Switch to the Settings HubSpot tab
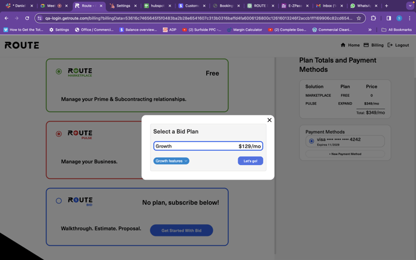The height and width of the screenshot is (260, 416). [123, 5]
